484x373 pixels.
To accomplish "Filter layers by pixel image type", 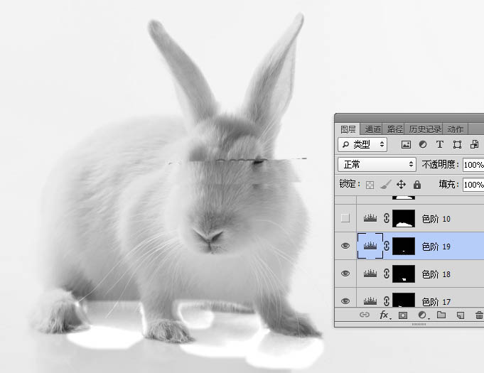I will click(407, 144).
